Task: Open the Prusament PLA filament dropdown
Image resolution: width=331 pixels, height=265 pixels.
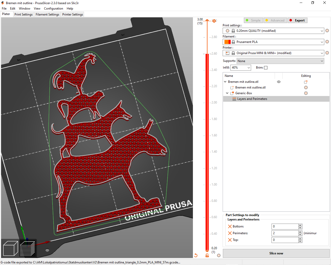Action: tap(273, 42)
